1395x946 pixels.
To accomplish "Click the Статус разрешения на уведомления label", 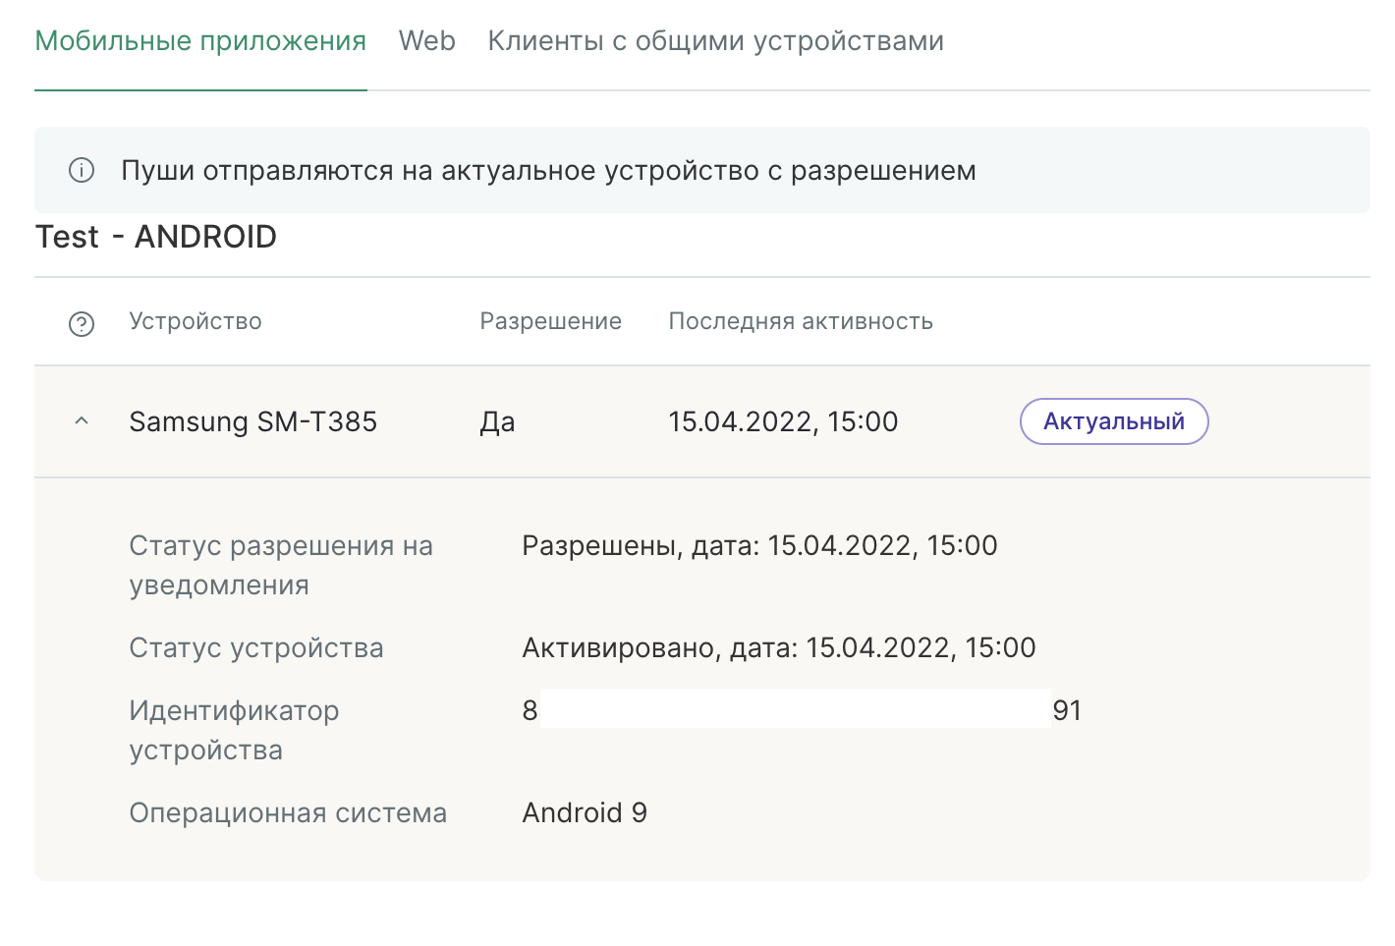I will click(x=281, y=566).
